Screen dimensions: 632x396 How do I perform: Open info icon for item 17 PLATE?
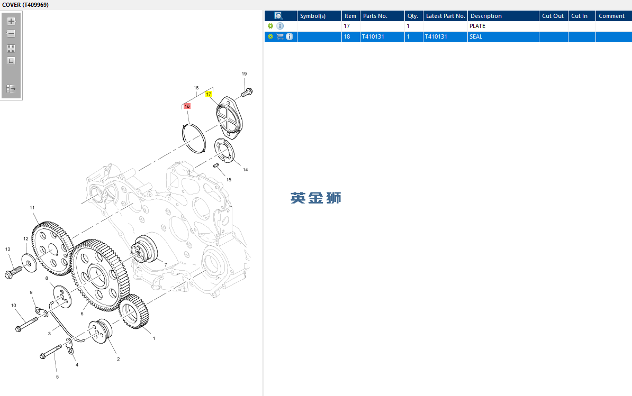280,26
